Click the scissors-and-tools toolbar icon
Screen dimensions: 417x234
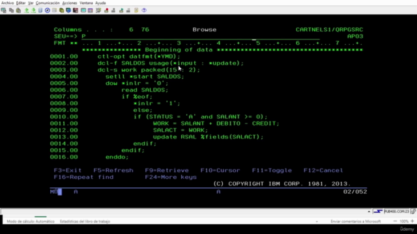(x=98, y=10)
